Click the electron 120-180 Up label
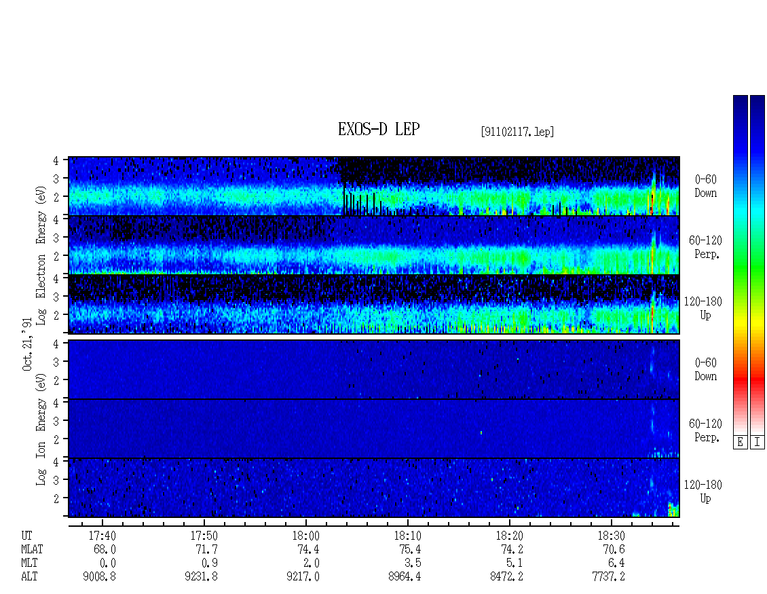 (703, 309)
